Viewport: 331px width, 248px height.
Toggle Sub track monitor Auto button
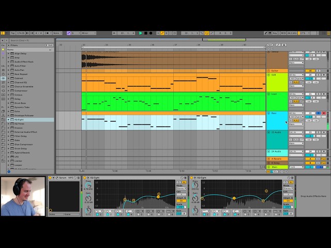click(296, 82)
